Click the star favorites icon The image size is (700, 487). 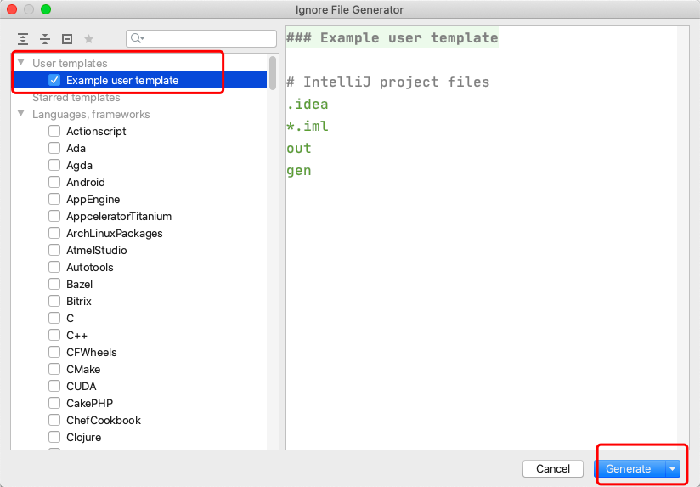coord(89,39)
